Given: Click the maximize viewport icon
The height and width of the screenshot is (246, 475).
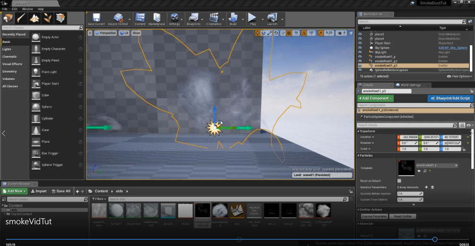Looking at the screenshot, I should (351, 33).
